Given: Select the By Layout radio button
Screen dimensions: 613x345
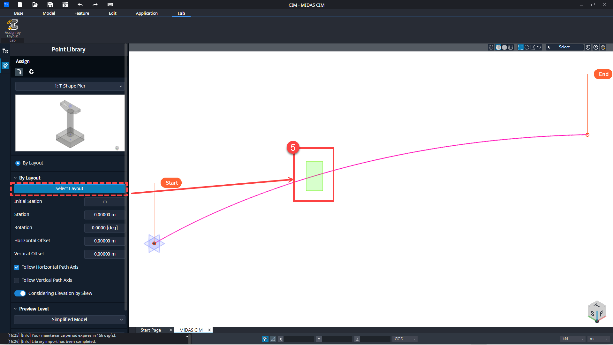Looking at the screenshot, I should click(18, 163).
